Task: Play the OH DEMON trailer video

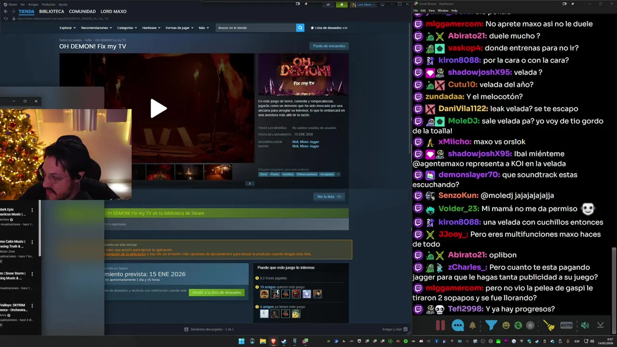Action: click(x=158, y=108)
